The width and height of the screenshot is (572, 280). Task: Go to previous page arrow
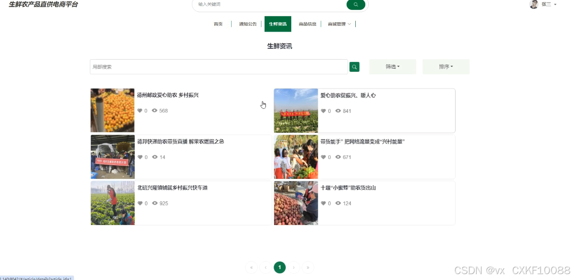click(x=265, y=267)
